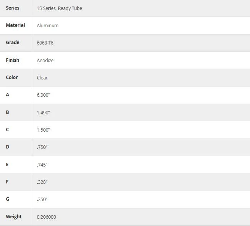The height and width of the screenshot is (226, 250).
Task: Click the Anodize finish value
Action: coord(45,60)
